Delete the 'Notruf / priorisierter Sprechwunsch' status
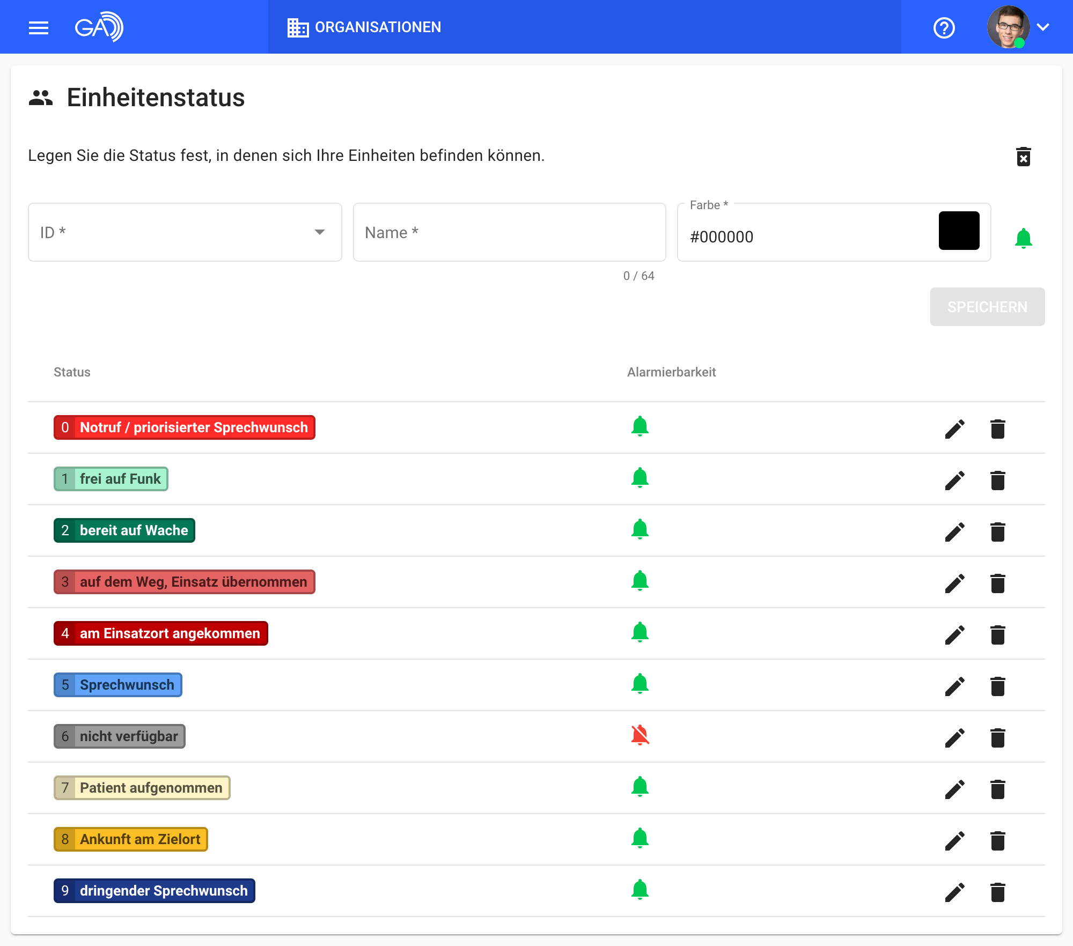 coord(997,428)
